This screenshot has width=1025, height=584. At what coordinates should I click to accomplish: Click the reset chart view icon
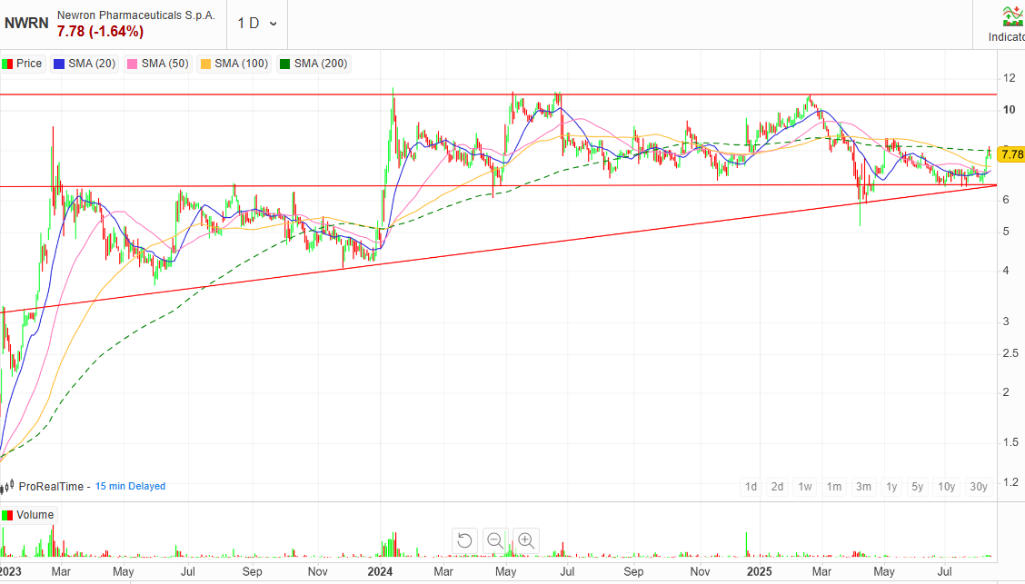point(464,540)
